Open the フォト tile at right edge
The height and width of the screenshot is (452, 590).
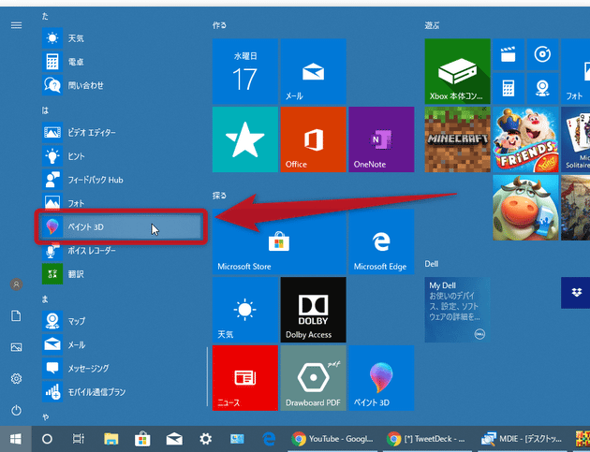click(x=575, y=71)
